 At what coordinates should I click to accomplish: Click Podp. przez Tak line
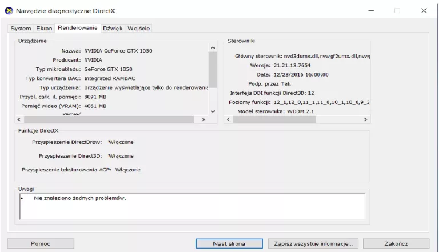pyautogui.click(x=269, y=84)
